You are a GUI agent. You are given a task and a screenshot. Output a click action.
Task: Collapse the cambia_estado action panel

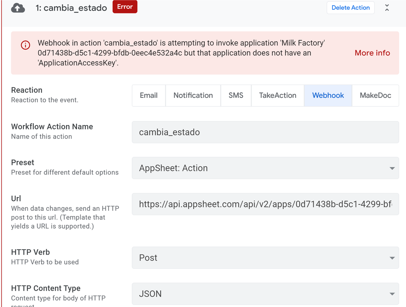click(x=387, y=8)
